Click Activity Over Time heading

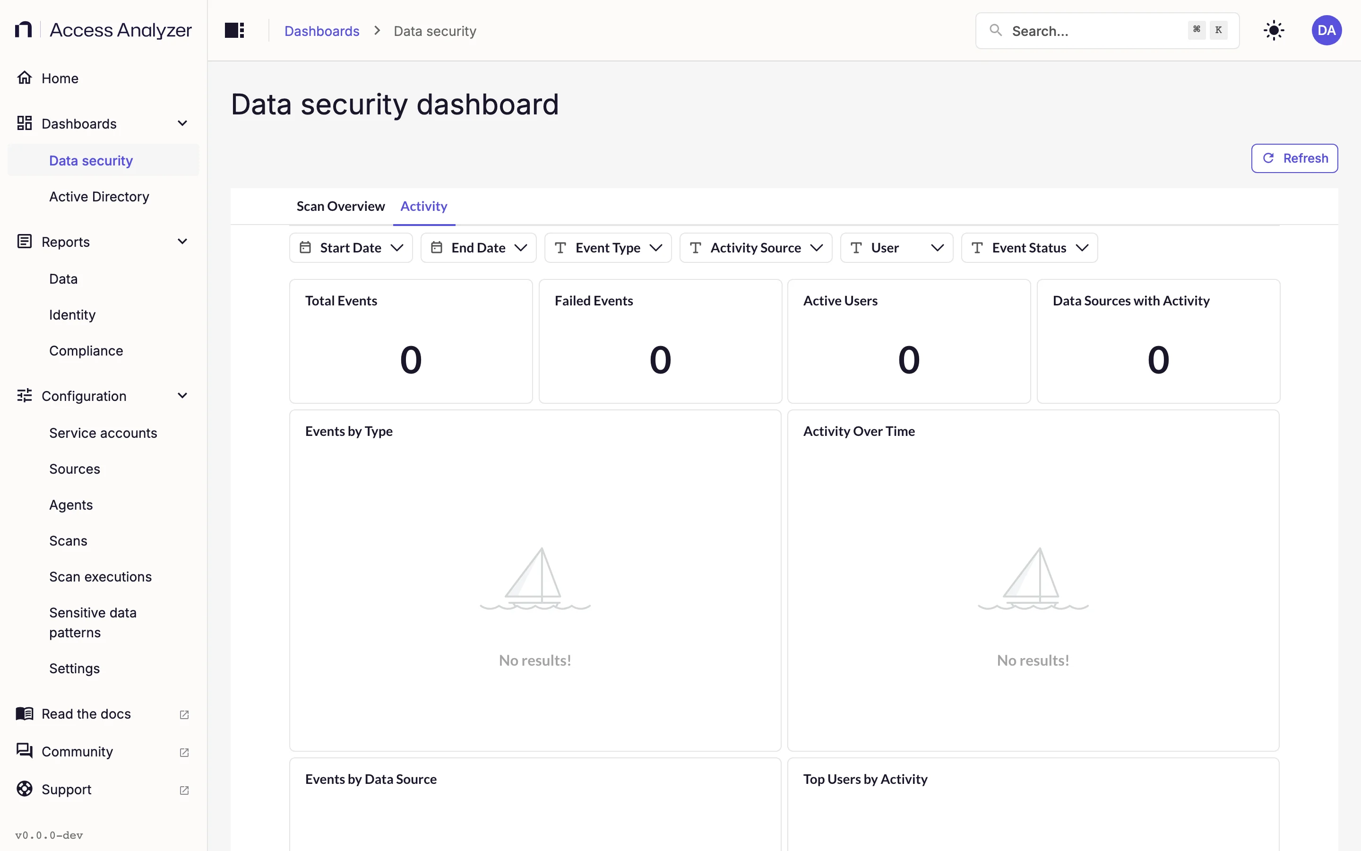(859, 431)
